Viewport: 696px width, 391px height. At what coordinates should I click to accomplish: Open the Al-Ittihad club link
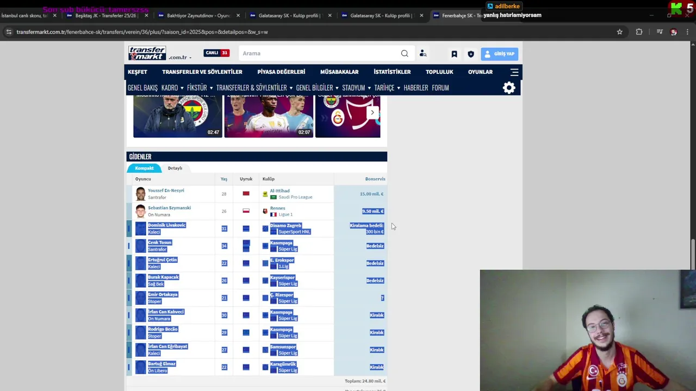tap(279, 191)
